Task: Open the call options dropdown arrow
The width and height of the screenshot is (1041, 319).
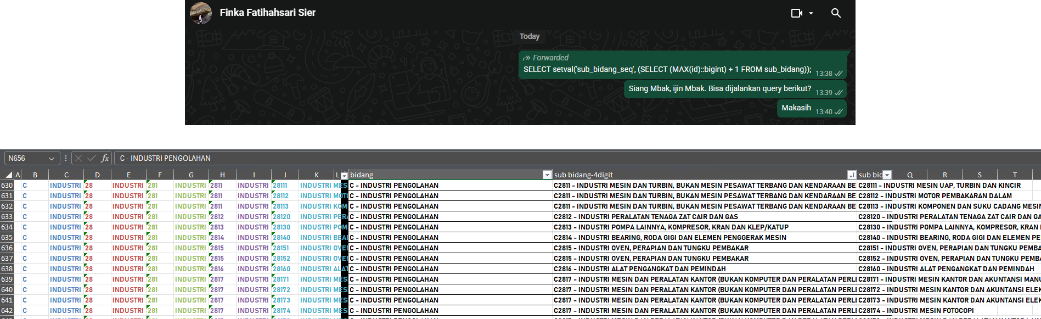Action: click(x=811, y=13)
